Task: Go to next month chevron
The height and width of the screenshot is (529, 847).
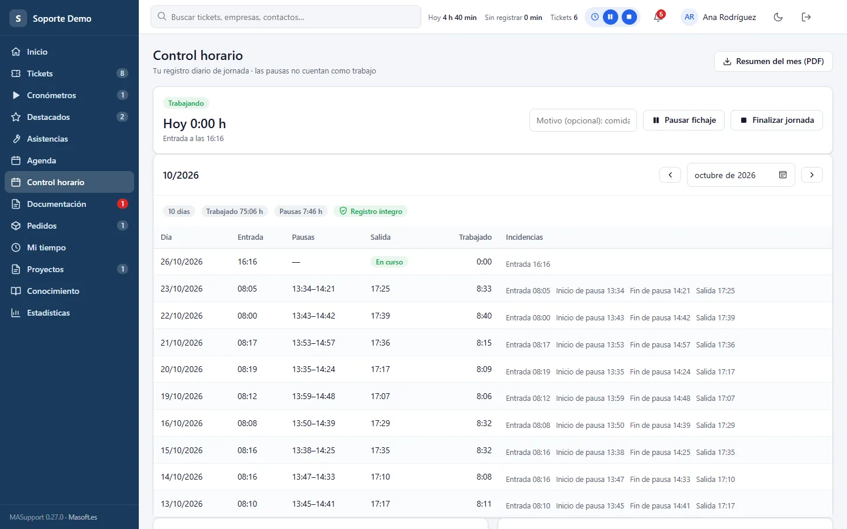Action: 812,175
